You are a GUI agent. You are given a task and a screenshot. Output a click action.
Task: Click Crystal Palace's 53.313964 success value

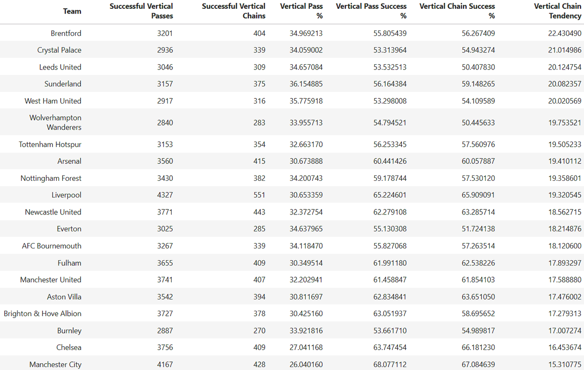(390, 50)
